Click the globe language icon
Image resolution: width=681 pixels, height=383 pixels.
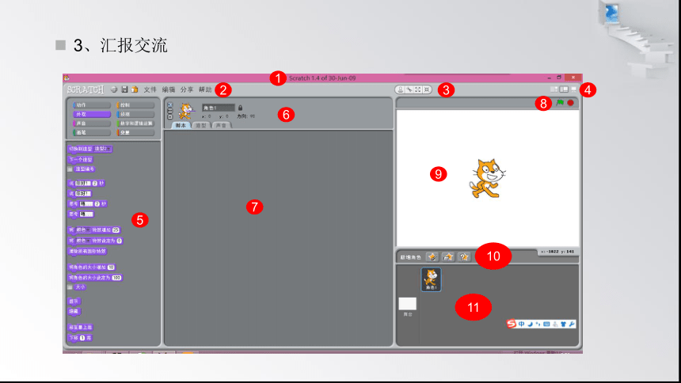[x=114, y=89]
